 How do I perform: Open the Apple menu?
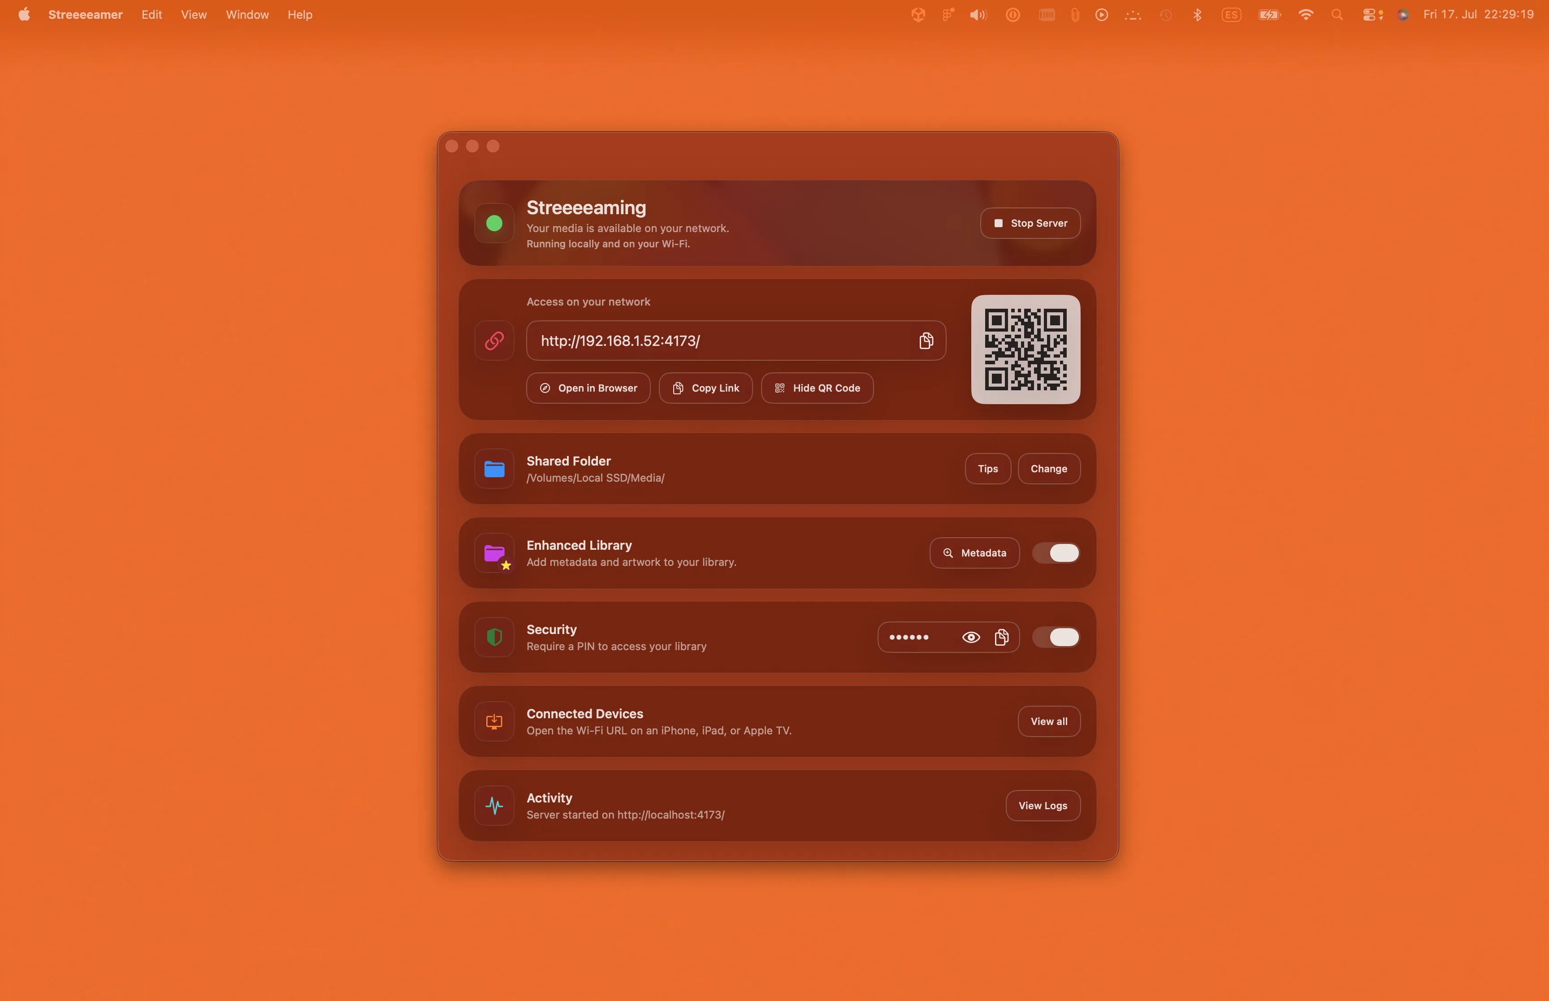(24, 14)
